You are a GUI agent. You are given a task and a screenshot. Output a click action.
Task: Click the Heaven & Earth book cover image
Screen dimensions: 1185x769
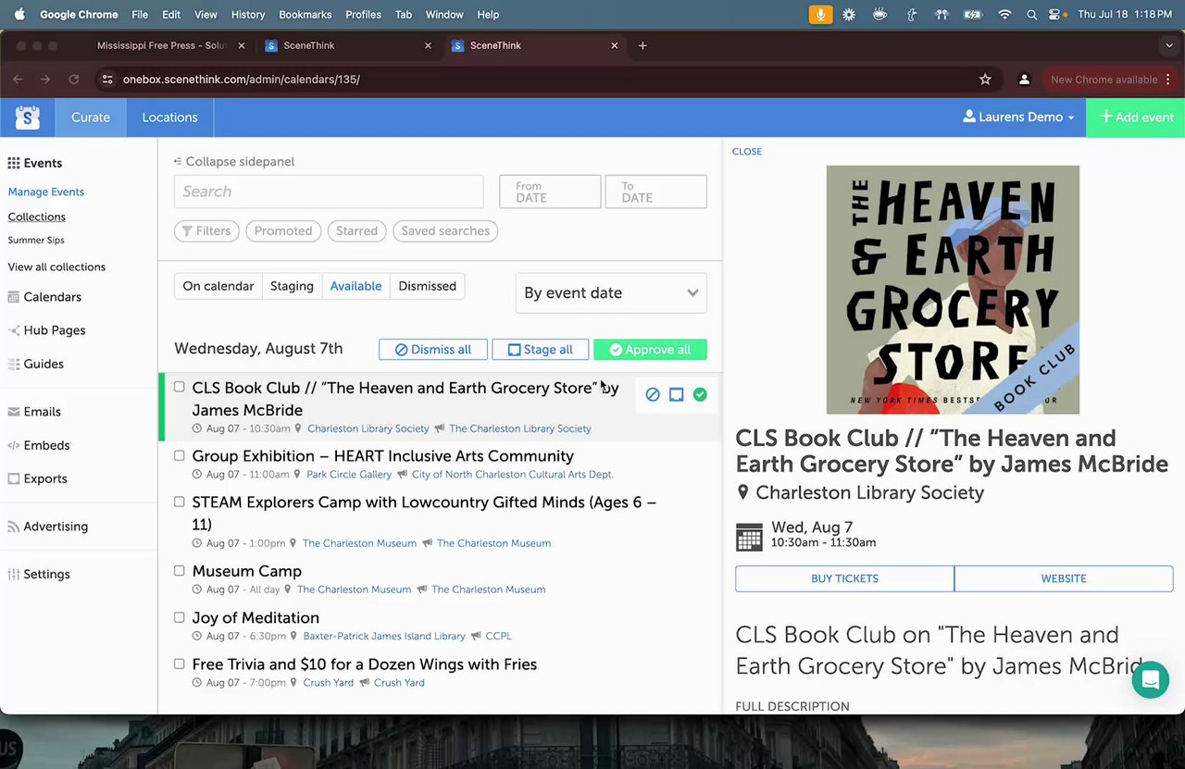tap(953, 290)
